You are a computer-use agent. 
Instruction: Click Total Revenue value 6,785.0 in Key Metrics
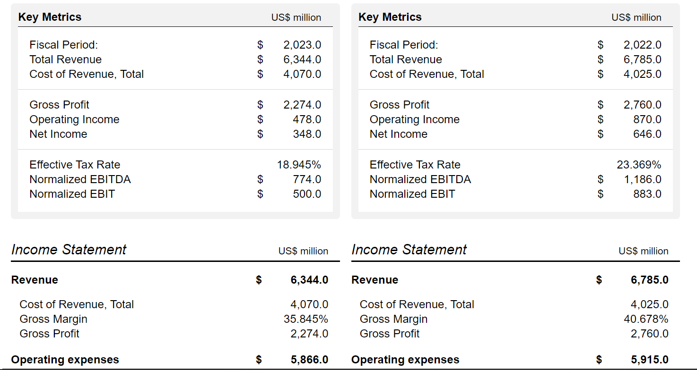click(x=643, y=59)
